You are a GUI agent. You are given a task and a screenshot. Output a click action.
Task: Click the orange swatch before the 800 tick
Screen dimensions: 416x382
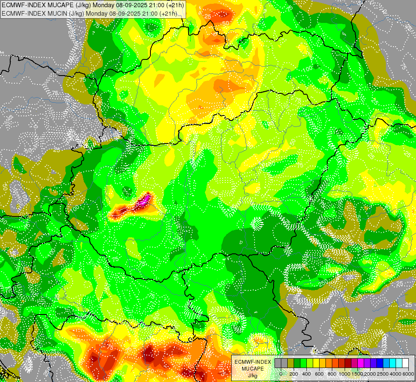329,363
